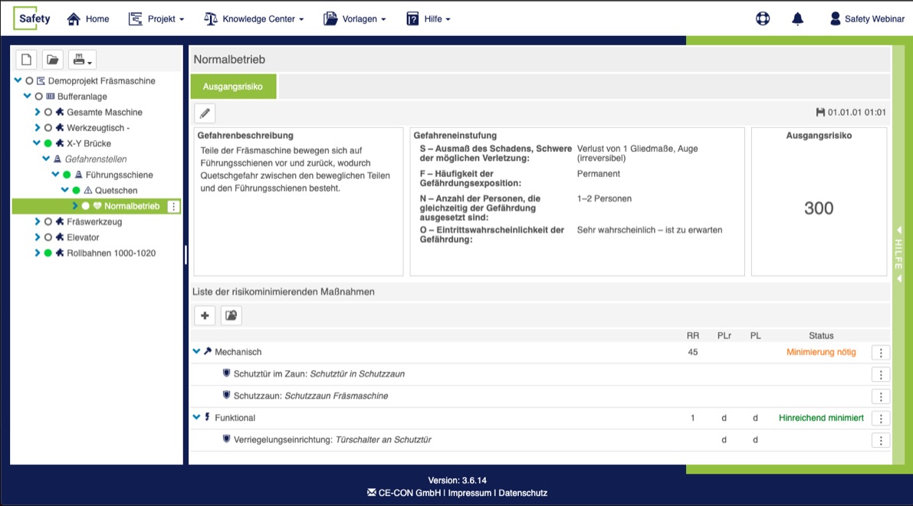Viewport: 913px width, 506px height.
Task: Select Gefahrenstellen tree item
Action: (96, 159)
